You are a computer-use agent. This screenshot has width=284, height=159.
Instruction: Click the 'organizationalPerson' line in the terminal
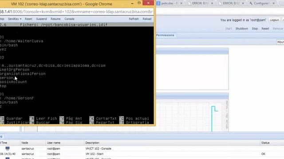point(23,74)
